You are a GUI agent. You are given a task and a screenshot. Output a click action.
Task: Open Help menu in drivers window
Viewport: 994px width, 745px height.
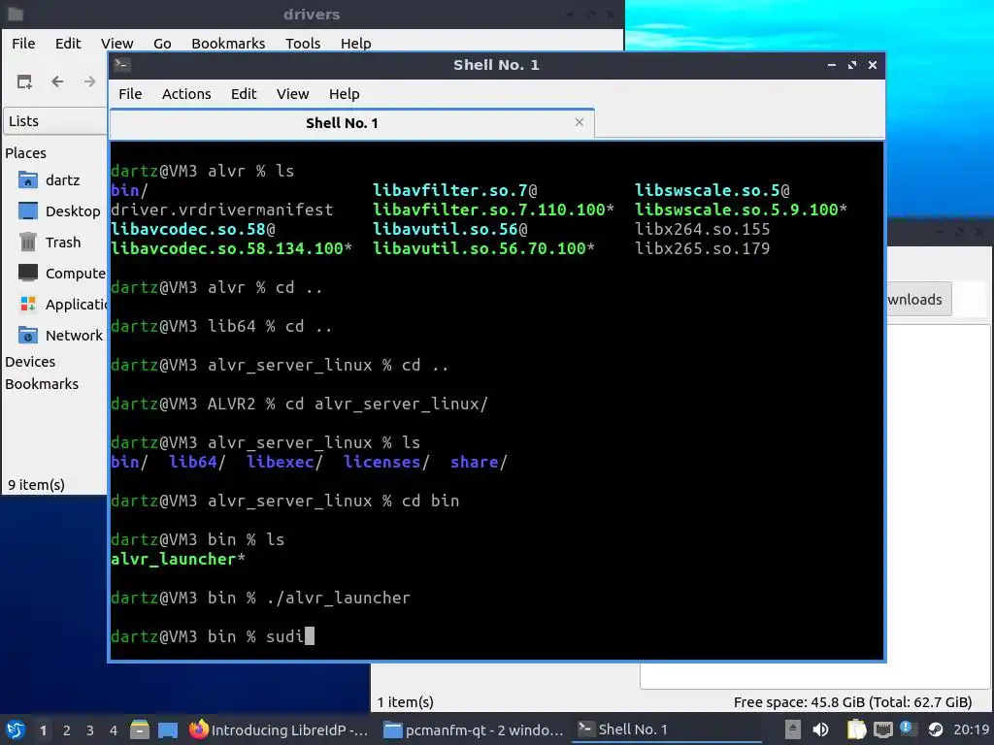click(x=355, y=43)
